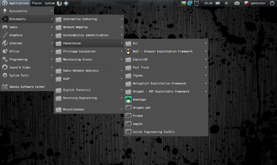Select Ubuntu Software Center
Viewport: 277px width, 165px height.
click(x=27, y=87)
